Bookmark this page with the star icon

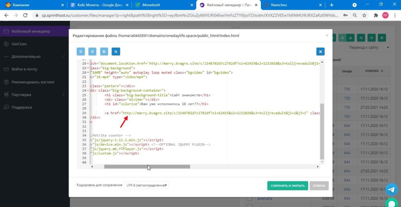click(x=365, y=16)
